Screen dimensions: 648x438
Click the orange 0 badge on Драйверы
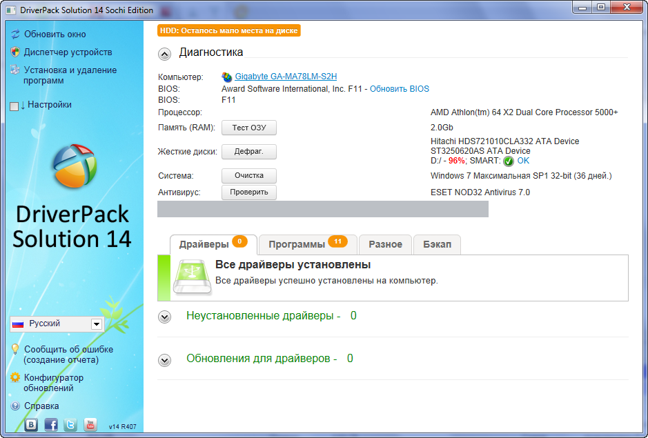tap(239, 241)
